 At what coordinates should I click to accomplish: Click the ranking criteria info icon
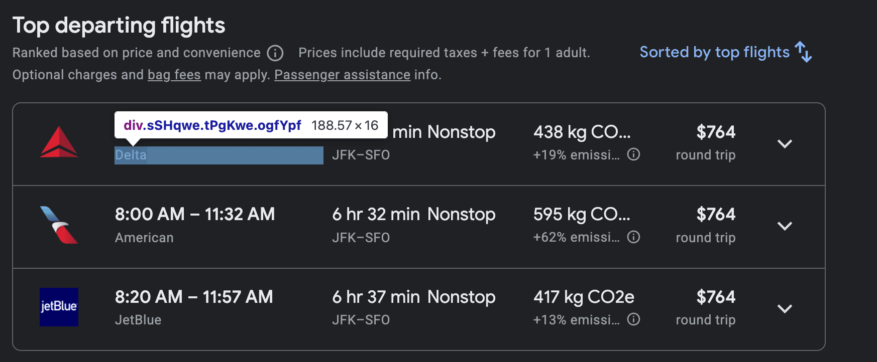tap(274, 53)
